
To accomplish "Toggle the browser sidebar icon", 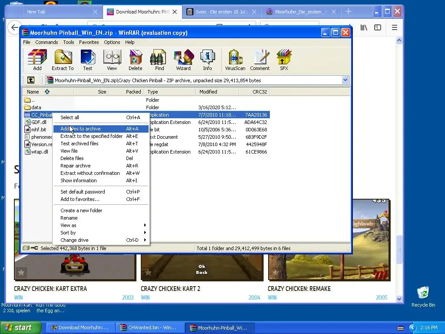I will point(378,27).
